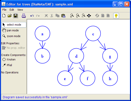
Task: Open the Edit menu
Action: point(12,10)
